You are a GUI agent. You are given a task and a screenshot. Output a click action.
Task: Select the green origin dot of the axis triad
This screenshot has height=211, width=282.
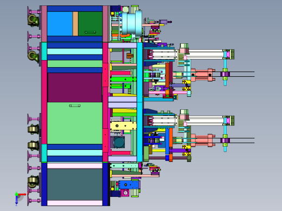click(16, 194)
